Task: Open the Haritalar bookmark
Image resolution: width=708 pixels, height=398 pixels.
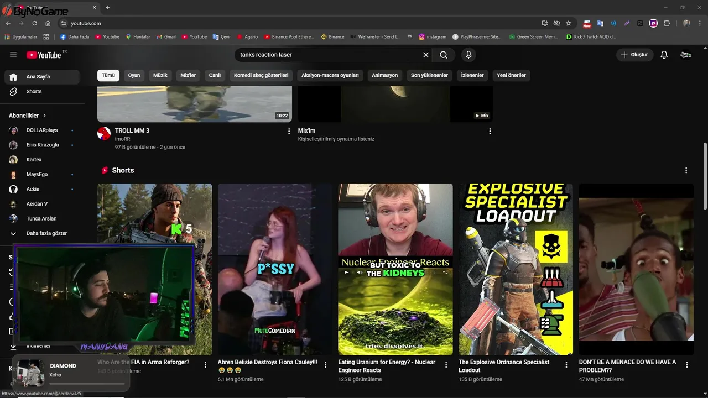Action: [x=138, y=37]
